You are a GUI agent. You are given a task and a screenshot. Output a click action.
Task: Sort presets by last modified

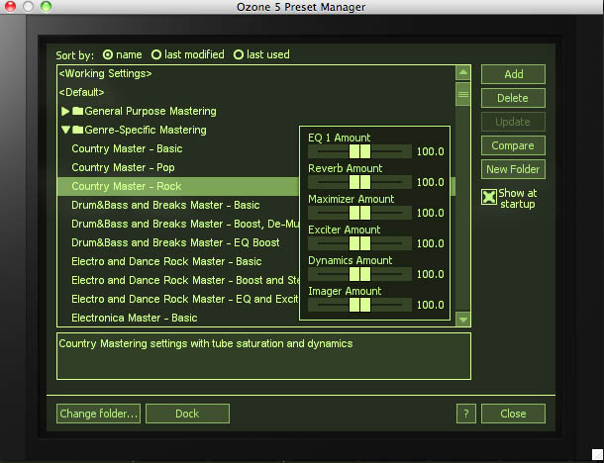coord(156,54)
